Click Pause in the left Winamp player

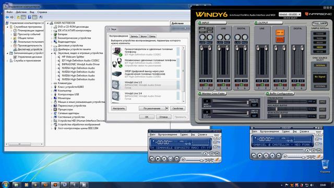point(164,159)
